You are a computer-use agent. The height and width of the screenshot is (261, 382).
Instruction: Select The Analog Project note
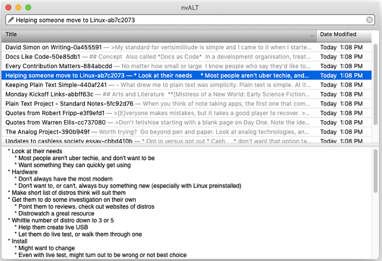click(x=47, y=131)
